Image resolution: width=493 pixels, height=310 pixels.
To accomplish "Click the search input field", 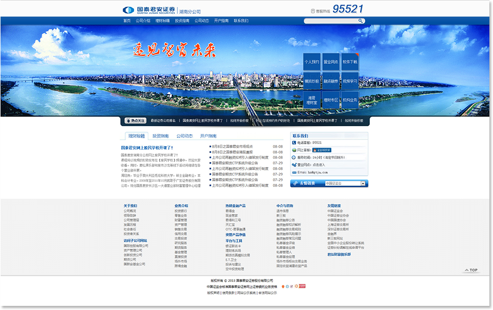I will point(330,21).
